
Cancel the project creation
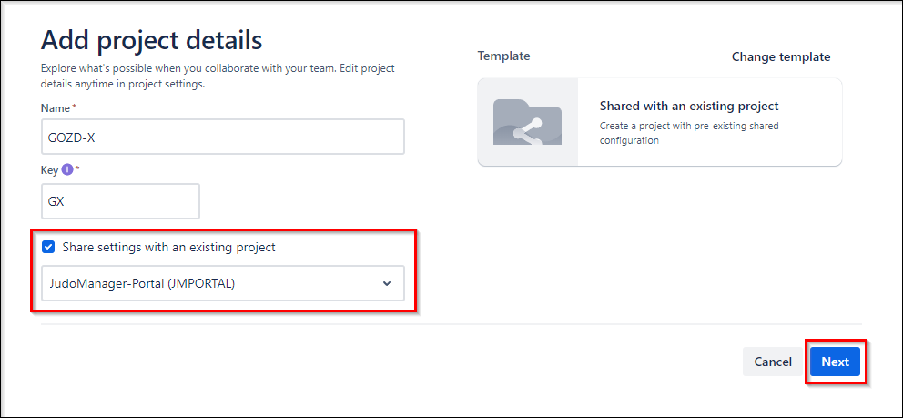773,362
